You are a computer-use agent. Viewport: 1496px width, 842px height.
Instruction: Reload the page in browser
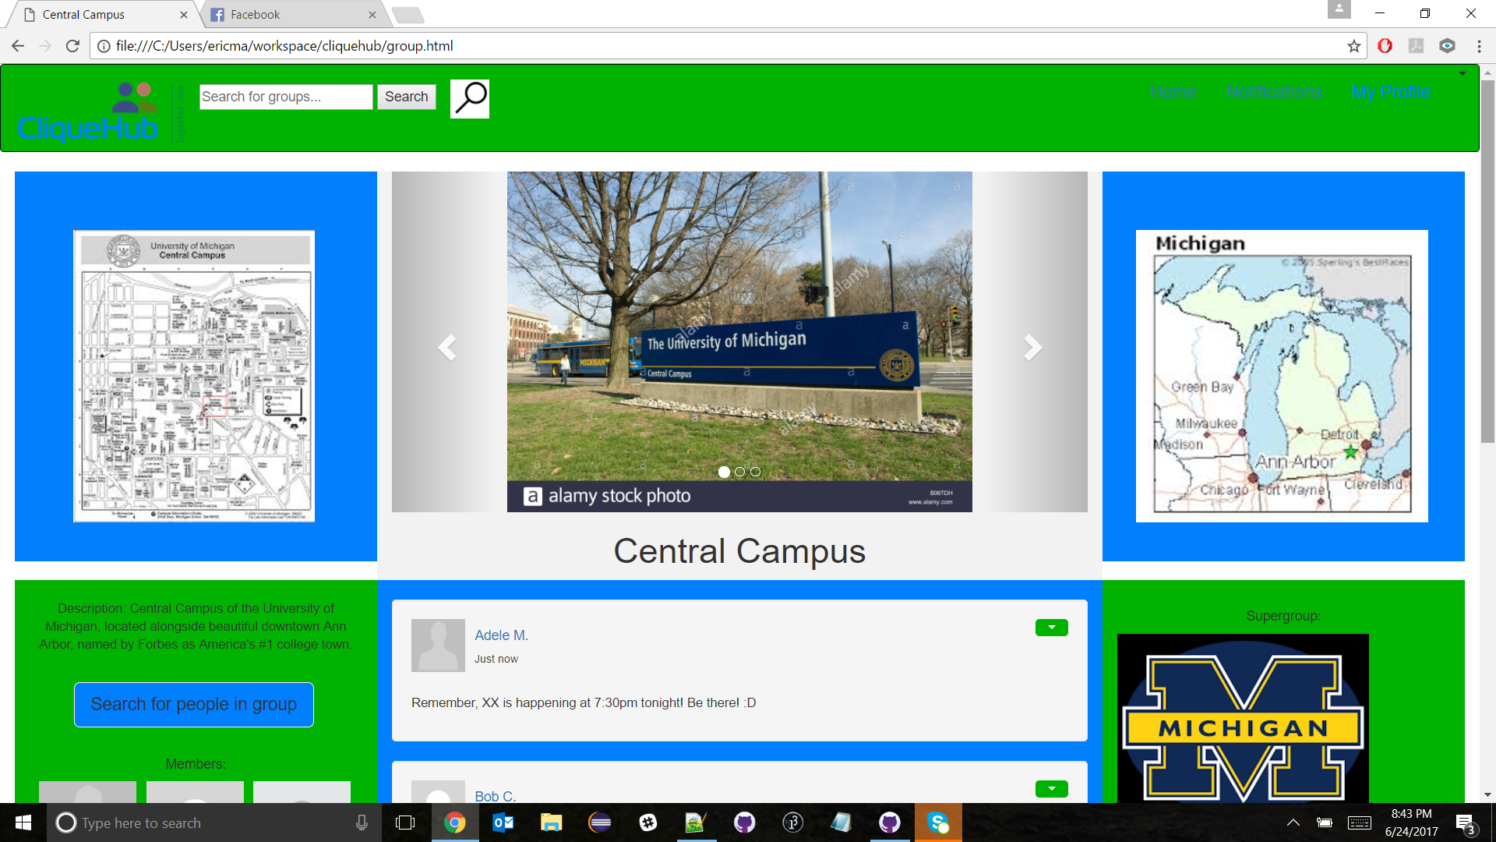(x=72, y=46)
